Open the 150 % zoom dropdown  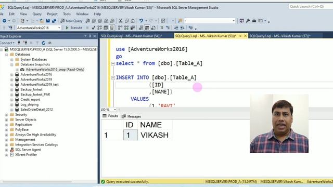(x=115, y=110)
